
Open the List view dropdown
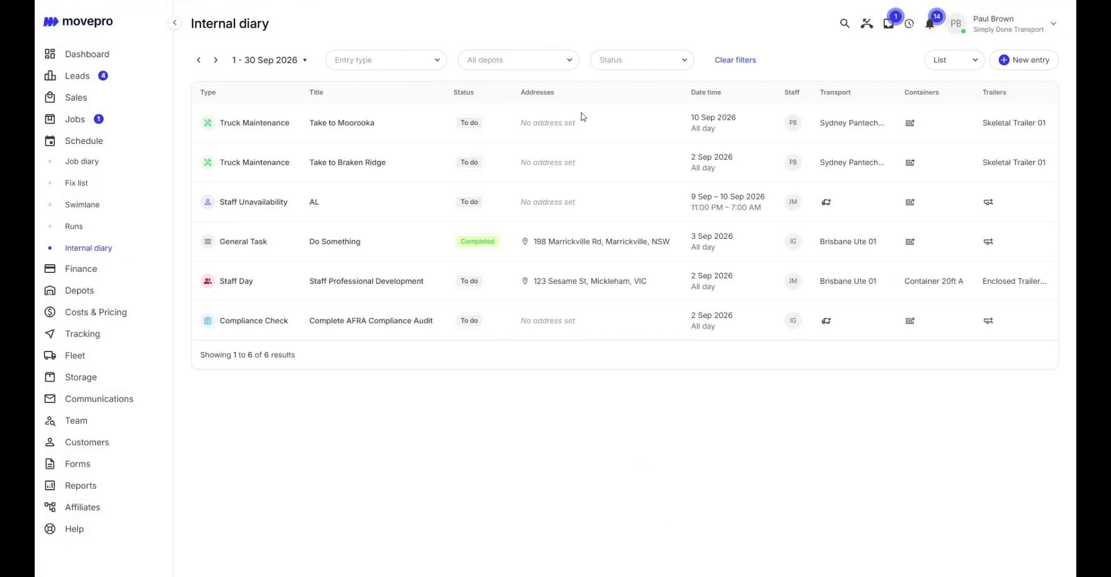(x=955, y=60)
